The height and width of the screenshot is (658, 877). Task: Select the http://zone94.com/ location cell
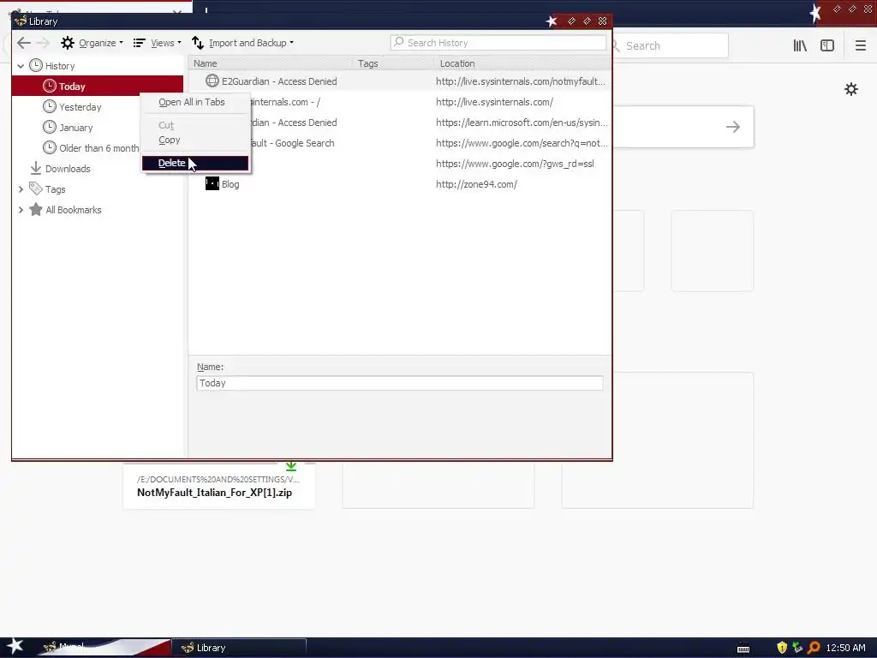click(476, 185)
